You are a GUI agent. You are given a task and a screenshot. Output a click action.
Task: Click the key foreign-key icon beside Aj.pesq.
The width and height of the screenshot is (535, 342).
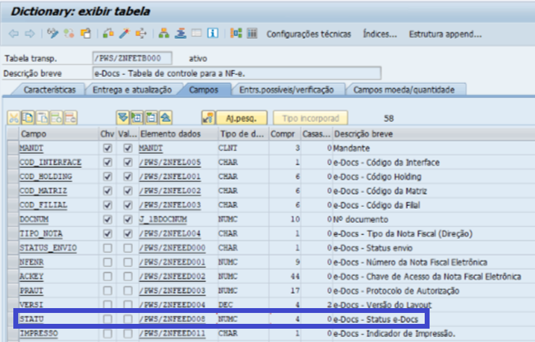point(208,117)
